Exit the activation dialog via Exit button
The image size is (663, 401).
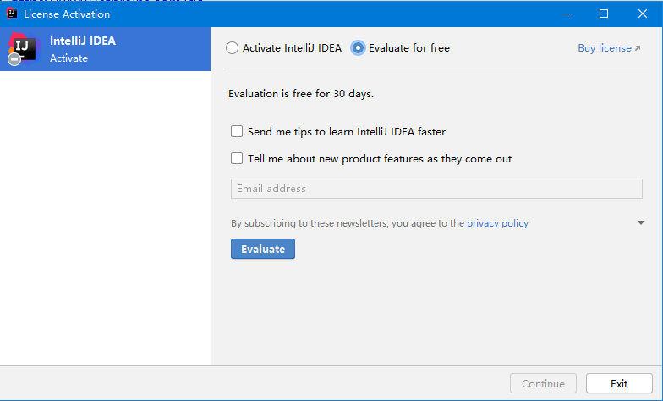pos(619,383)
